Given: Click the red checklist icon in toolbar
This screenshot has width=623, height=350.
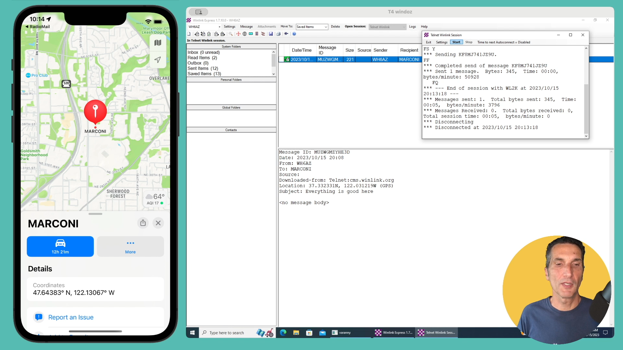Looking at the screenshot, I should [x=263, y=34].
